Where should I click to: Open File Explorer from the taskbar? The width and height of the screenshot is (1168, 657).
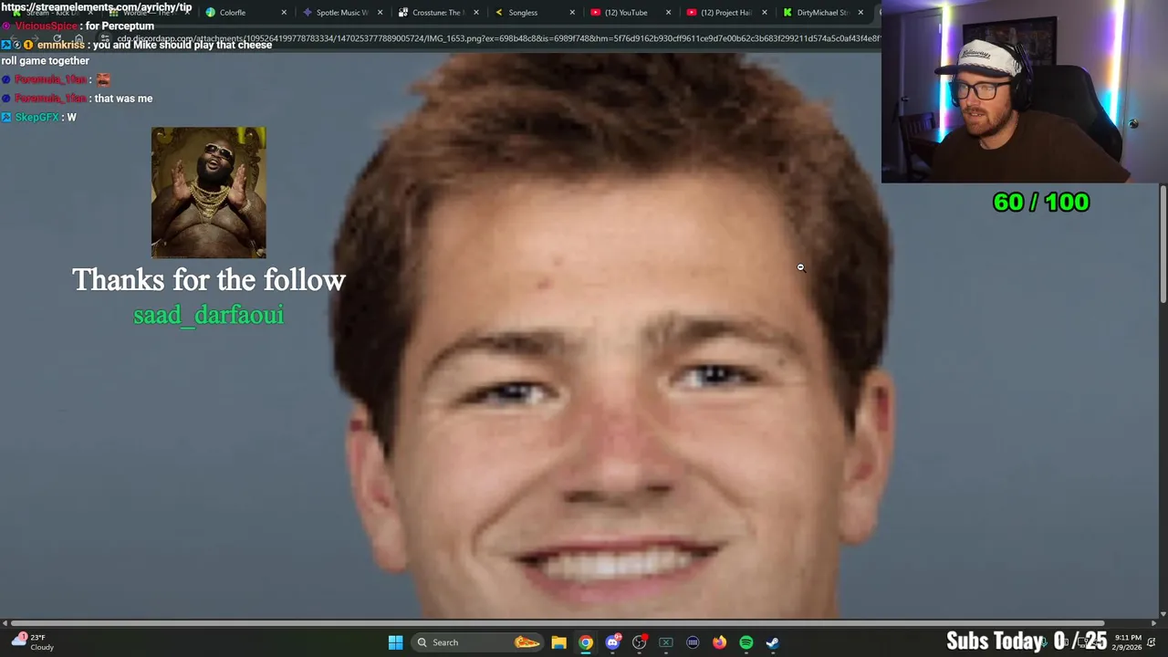tap(558, 642)
